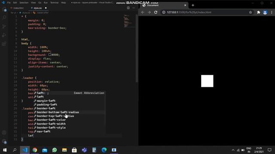This screenshot has width=275, height=154.
Task: Open the Run and Debug view
Action: (x=4, y=35)
